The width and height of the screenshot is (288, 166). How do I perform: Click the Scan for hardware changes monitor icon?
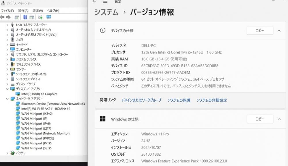click(x=49, y=17)
